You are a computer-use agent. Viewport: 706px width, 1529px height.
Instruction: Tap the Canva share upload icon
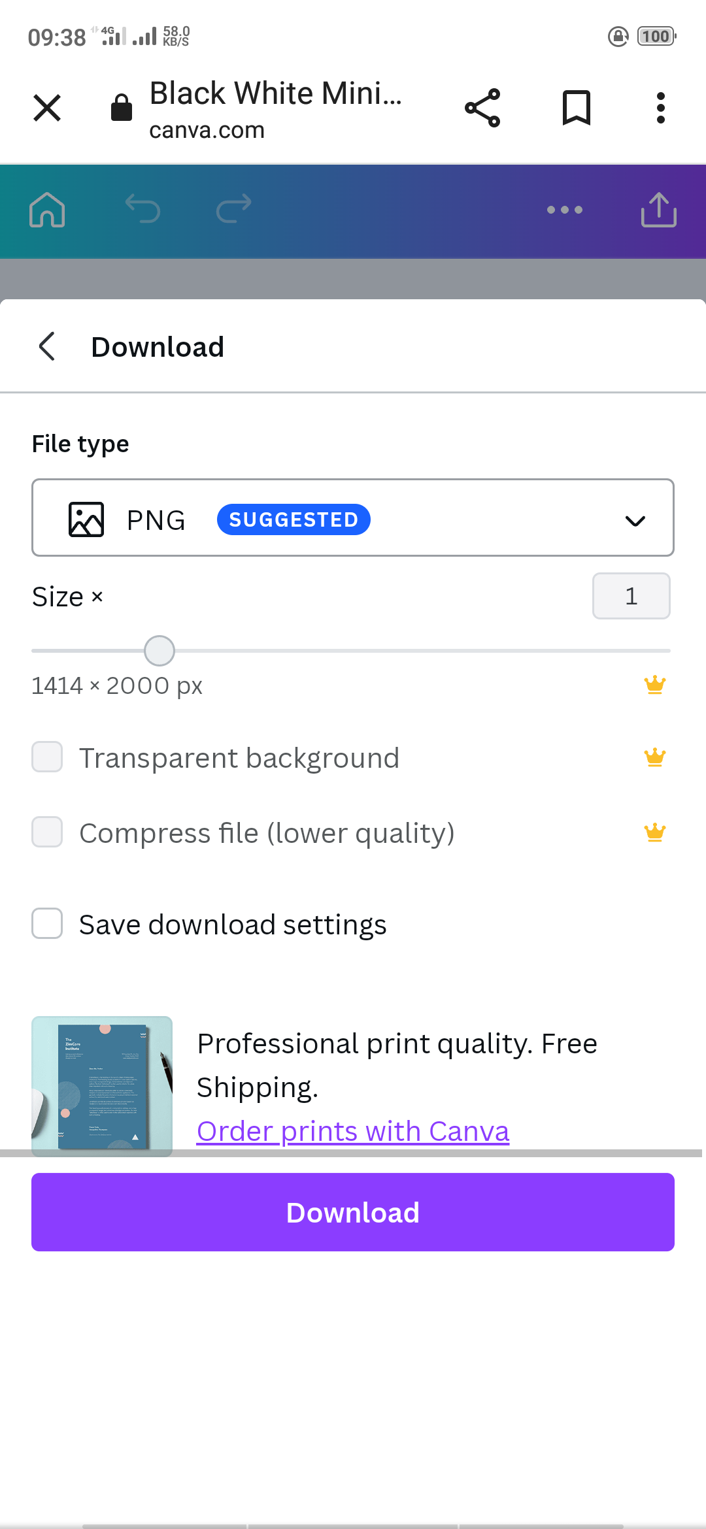tap(658, 210)
